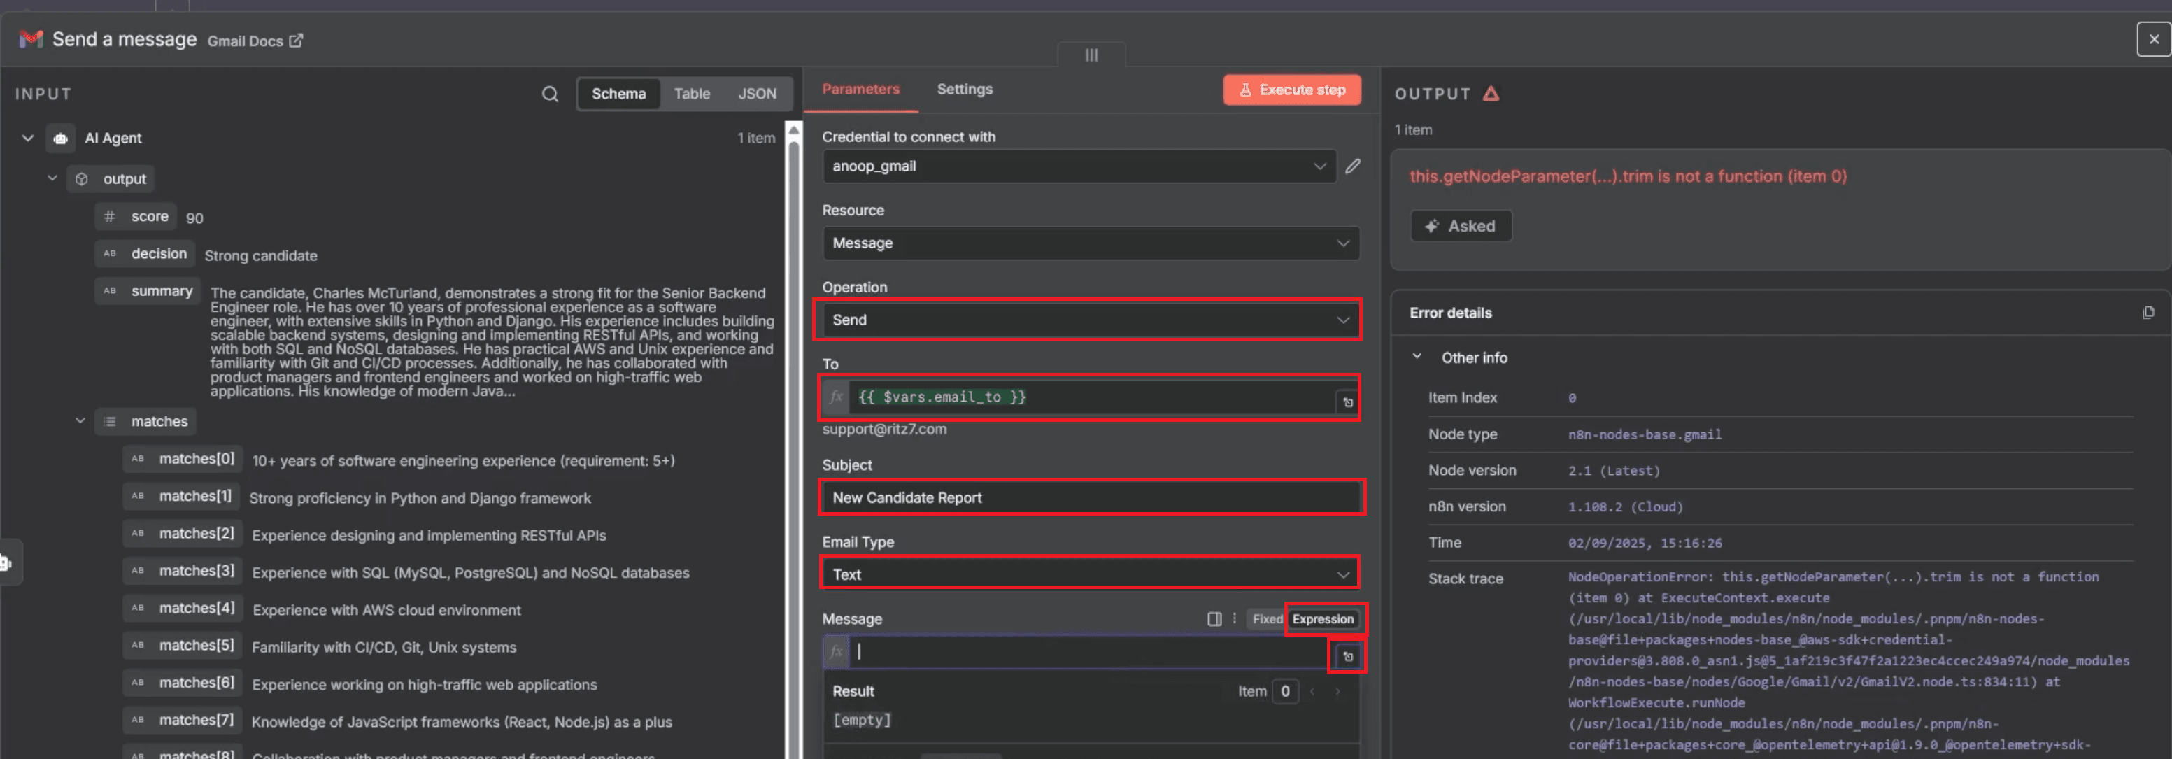Click the Message panel layout icon
2172x759 pixels.
click(1214, 619)
